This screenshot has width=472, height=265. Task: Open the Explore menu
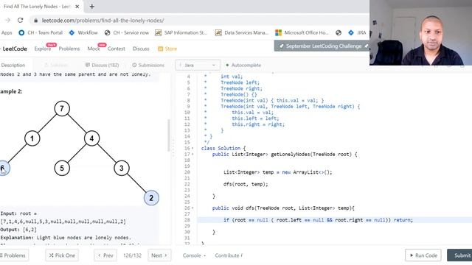pos(43,49)
